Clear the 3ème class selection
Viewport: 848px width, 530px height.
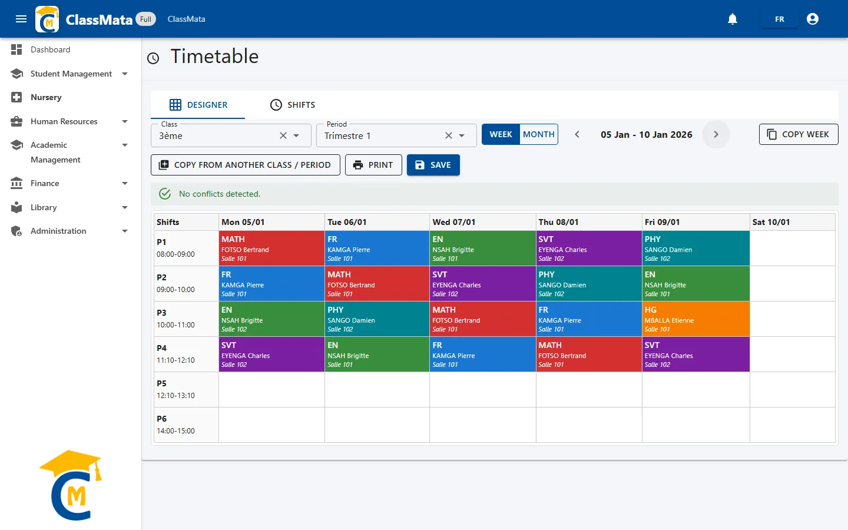click(283, 135)
